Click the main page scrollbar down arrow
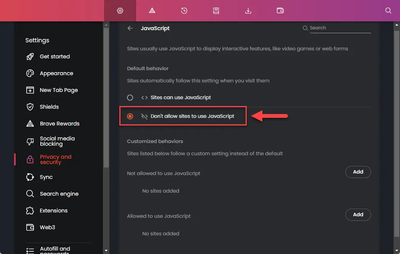The image size is (400, 254). pyautogui.click(x=397, y=251)
